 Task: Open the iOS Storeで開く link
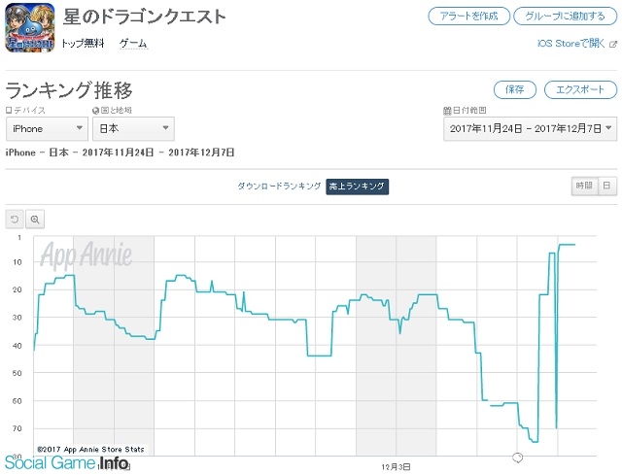pyautogui.click(x=570, y=44)
